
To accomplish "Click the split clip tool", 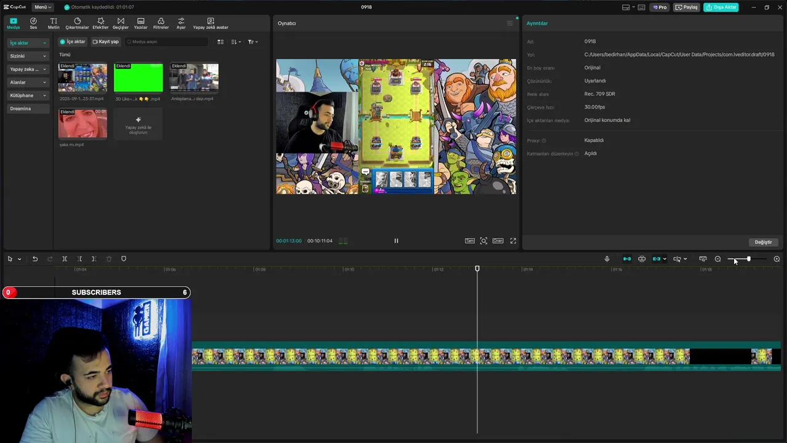I will click(x=65, y=259).
